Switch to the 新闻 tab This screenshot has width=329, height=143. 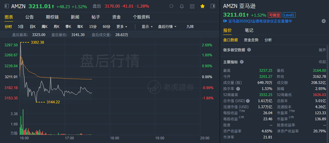point(75,17)
